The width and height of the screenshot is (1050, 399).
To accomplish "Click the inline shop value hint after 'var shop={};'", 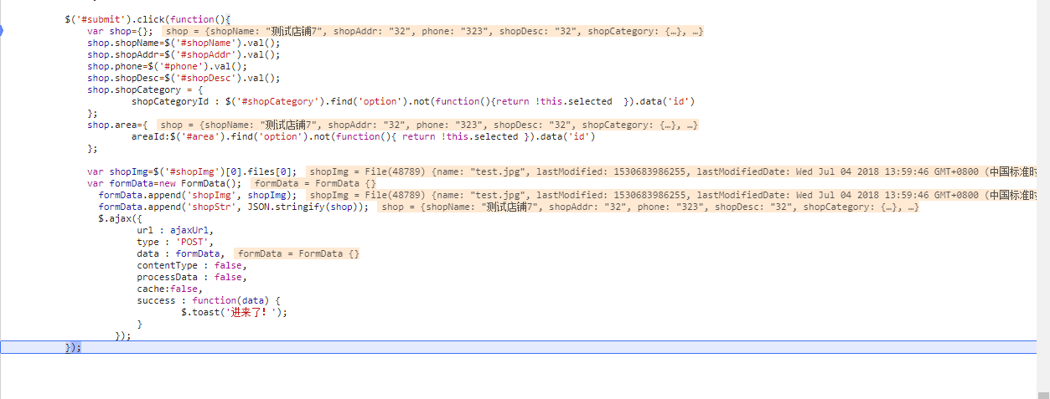I will 433,31.
